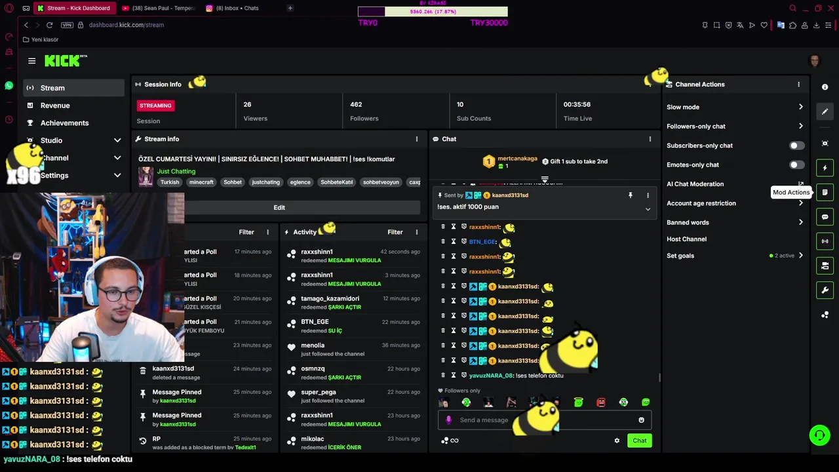Click the Just Chatting category link
This screenshot has width=839, height=472.
click(x=176, y=171)
